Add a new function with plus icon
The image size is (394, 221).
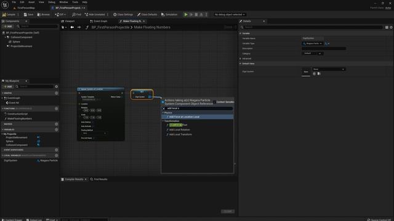[x=56, y=109]
